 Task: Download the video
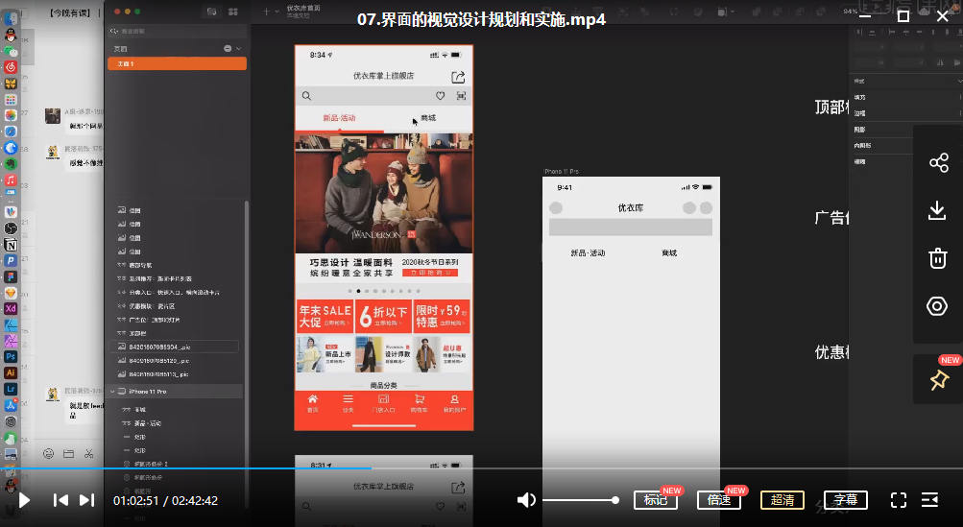click(937, 210)
